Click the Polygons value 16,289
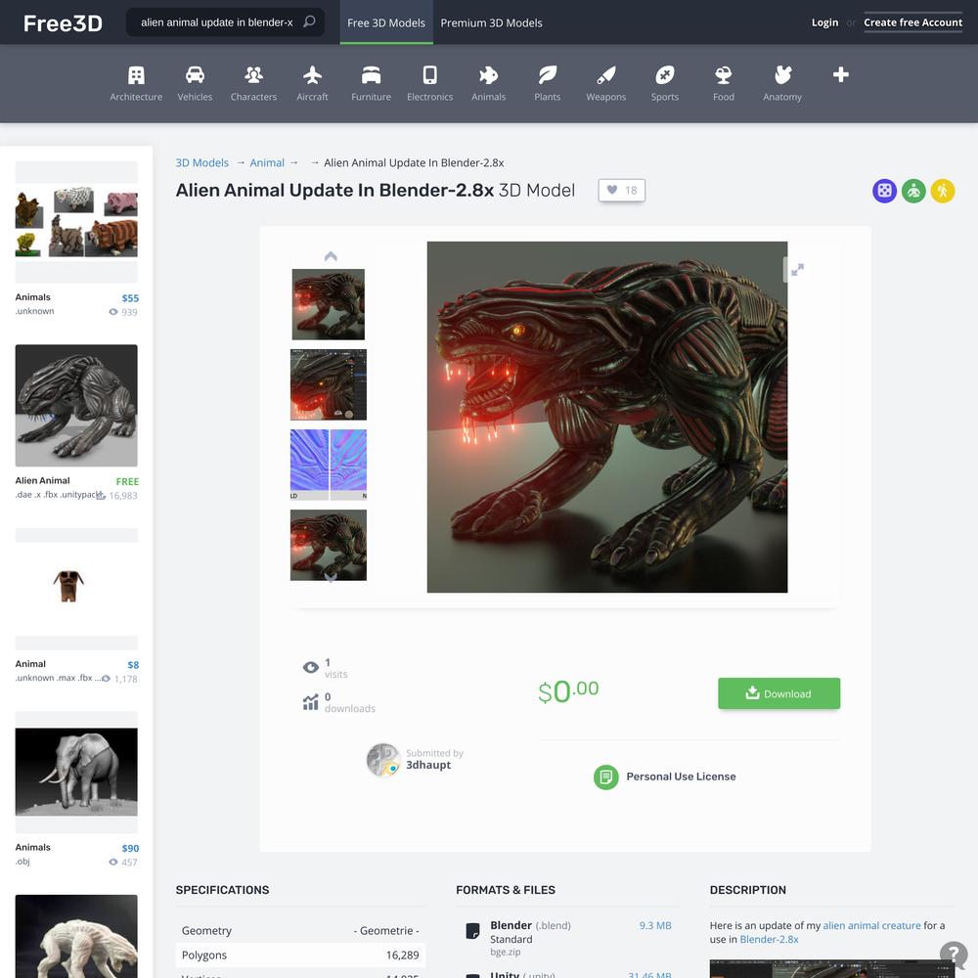Image resolution: width=978 pixels, height=978 pixels. click(x=402, y=955)
